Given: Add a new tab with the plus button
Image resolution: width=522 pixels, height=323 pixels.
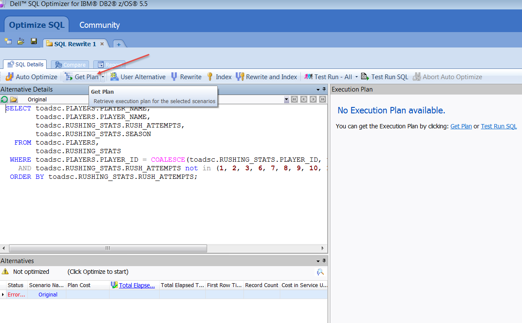Looking at the screenshot, I should point(119,44).
